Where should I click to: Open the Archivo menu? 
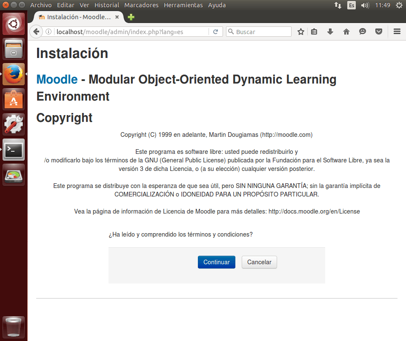[41, 5]
